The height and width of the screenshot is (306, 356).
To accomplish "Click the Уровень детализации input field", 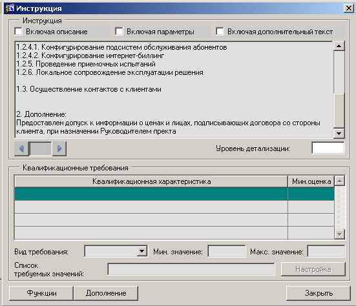I will (x=328, y=148).
